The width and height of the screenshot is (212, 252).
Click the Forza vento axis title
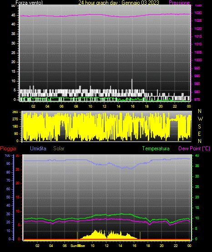coord(29,3)
